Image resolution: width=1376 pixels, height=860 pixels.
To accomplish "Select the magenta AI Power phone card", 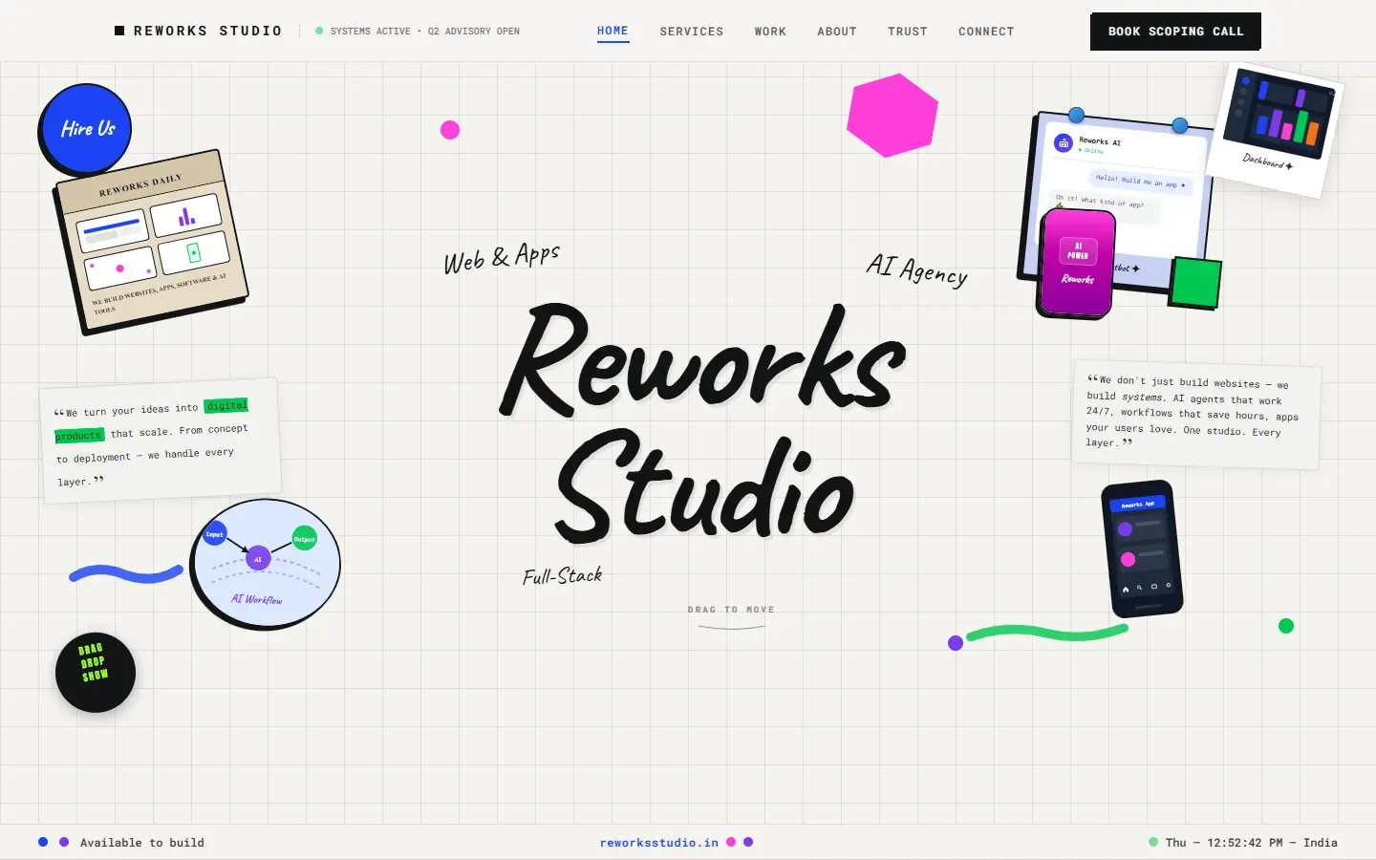I will (1078, 262).
